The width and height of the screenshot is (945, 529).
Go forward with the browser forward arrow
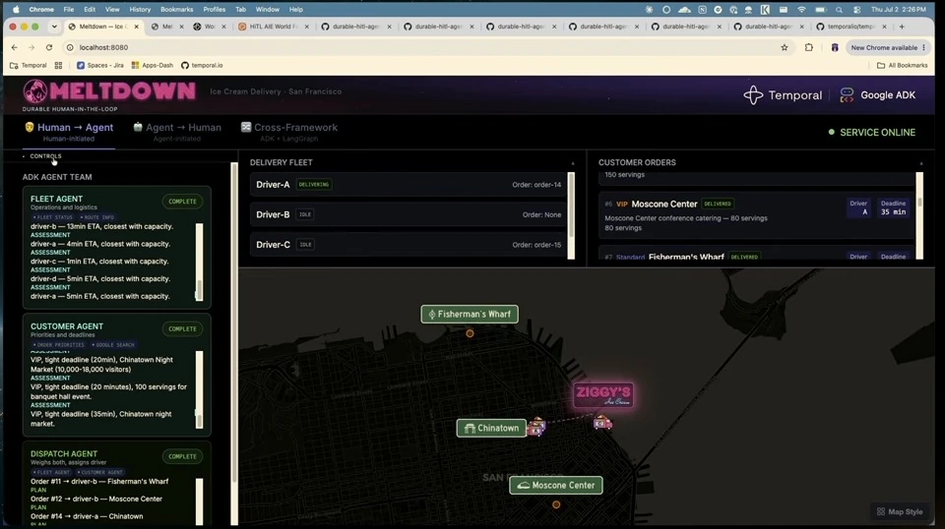click(31, 47)
